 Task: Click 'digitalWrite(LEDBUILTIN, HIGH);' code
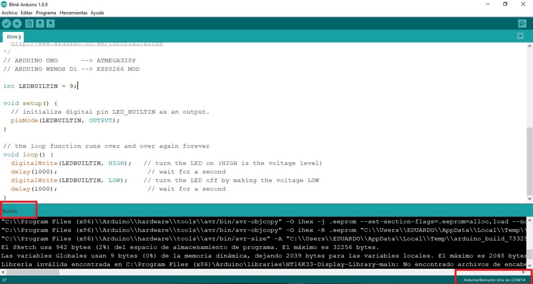pos(71,163)
